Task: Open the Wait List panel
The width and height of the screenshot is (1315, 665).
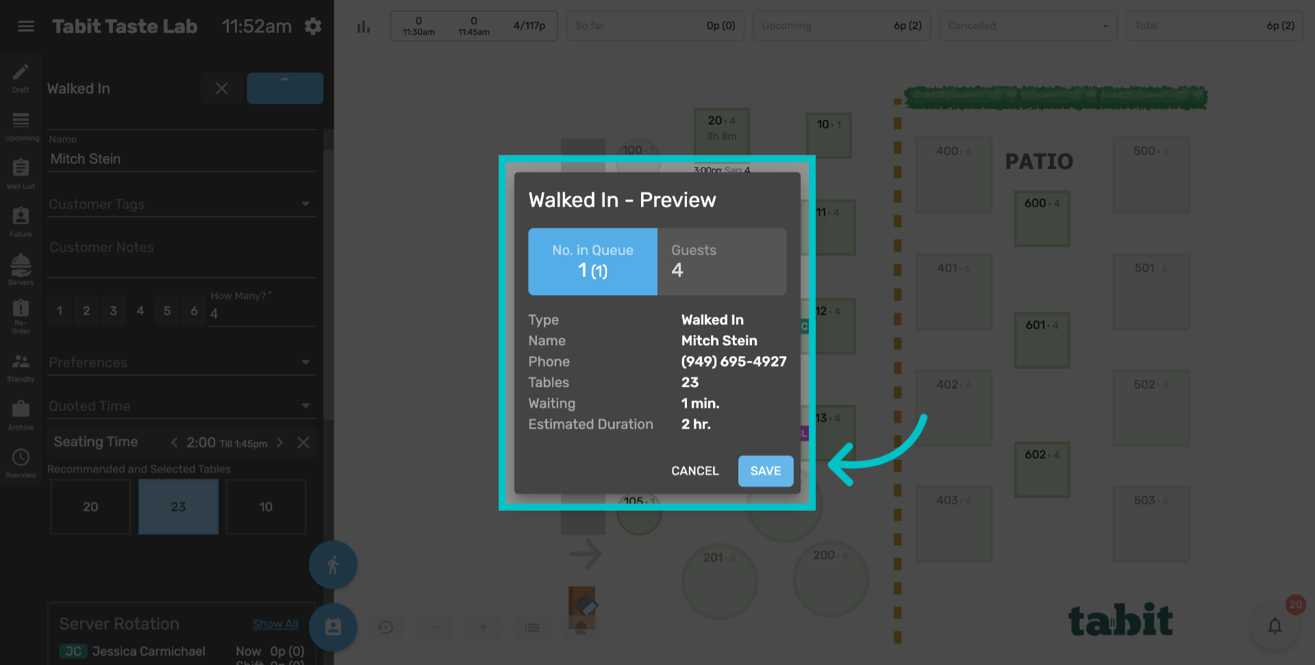Action: click(21, 173)
